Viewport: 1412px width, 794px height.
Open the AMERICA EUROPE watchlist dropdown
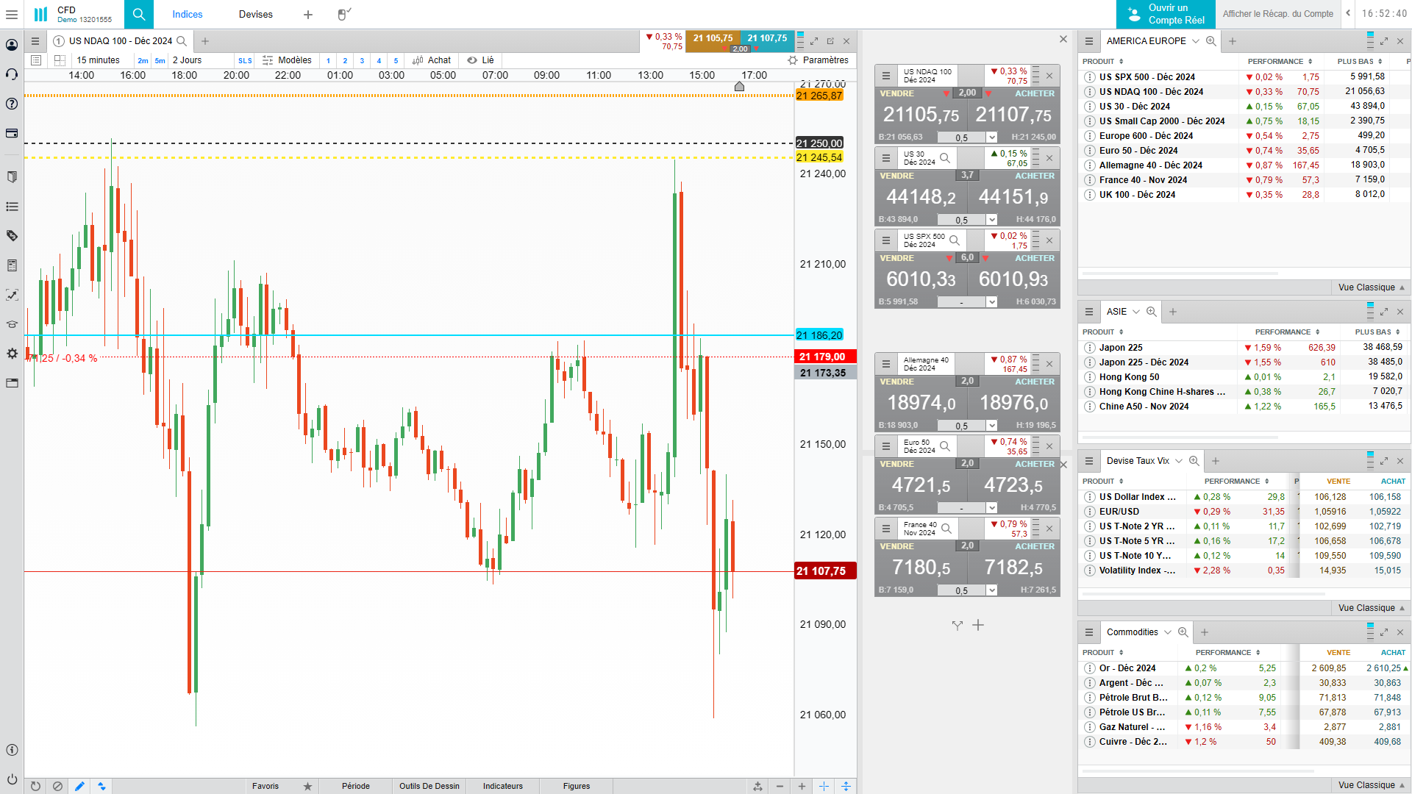(x=1195, y=41)
